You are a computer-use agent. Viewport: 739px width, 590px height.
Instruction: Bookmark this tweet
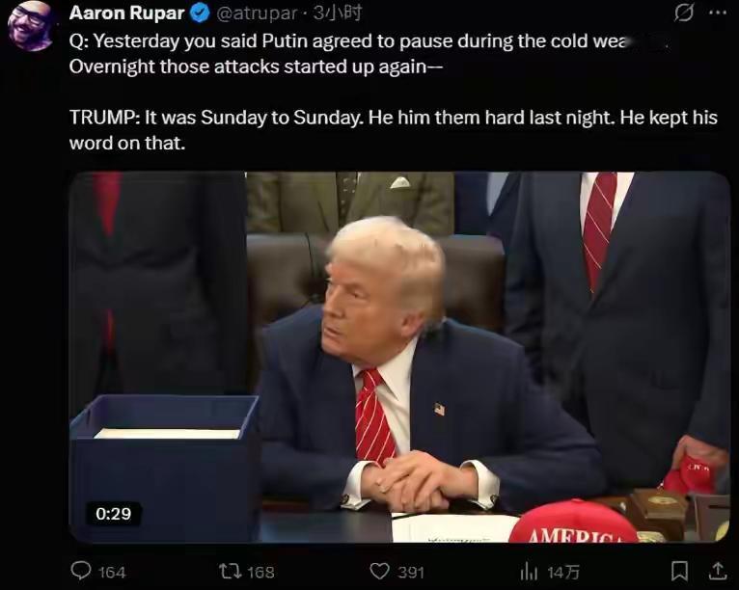click(x=679, y=571)
